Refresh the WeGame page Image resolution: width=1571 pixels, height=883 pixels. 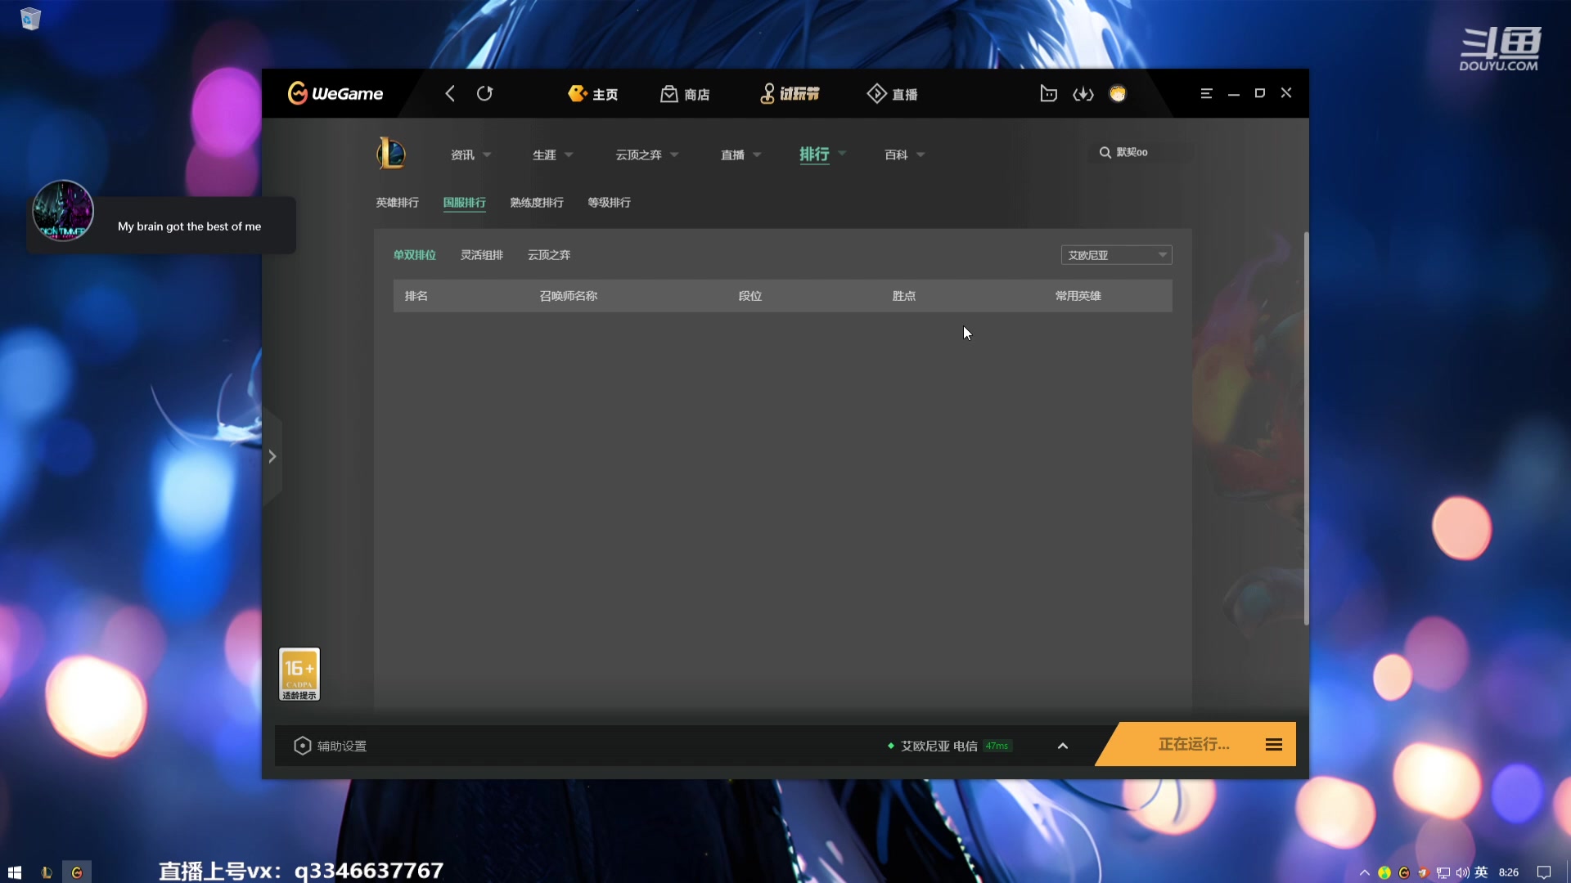[x=484, y=93]
